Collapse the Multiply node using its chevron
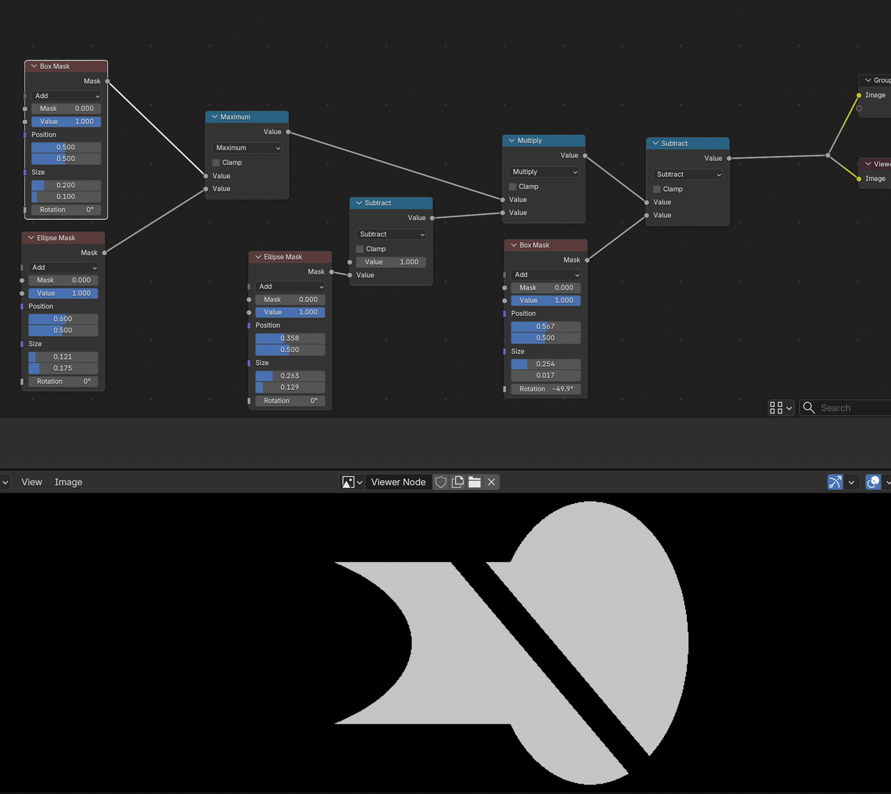The width and height of the screenshot is (891, 794). coord(512,141)
